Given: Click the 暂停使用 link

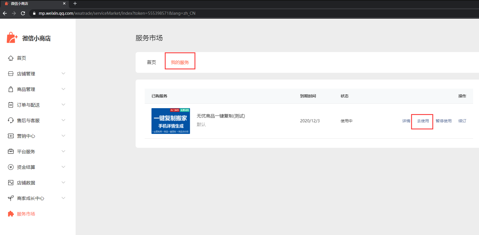Looking at the screenshot, I should point(444,121).
